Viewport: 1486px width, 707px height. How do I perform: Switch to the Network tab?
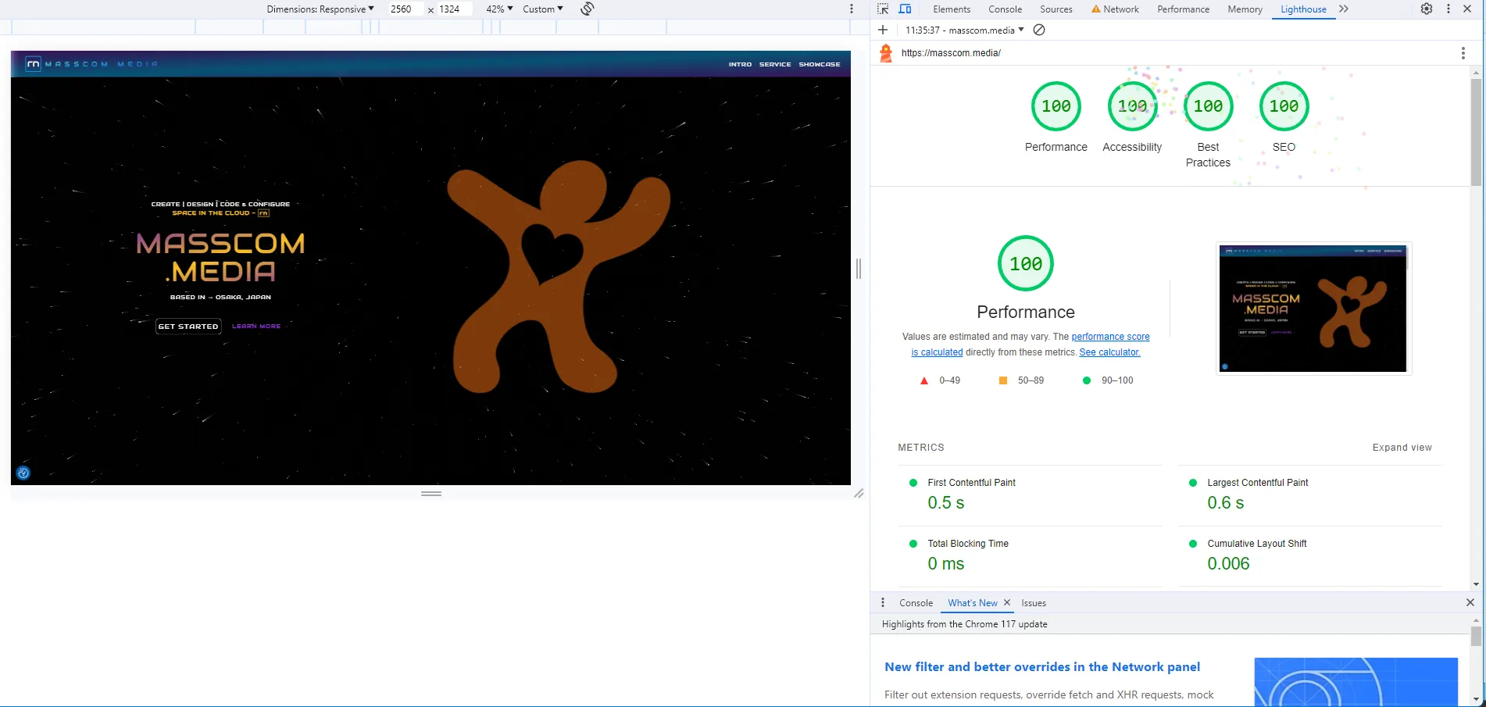click(x=1115, y=9)
